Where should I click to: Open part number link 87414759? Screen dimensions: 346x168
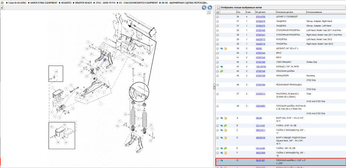261,17
